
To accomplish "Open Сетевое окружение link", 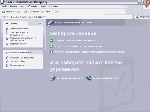I will click(19, 29).
